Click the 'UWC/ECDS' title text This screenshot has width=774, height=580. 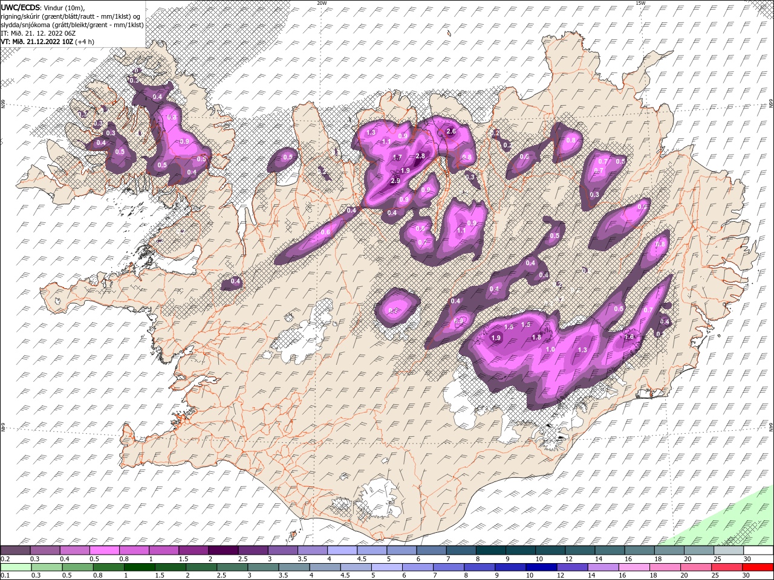(20, 7)
